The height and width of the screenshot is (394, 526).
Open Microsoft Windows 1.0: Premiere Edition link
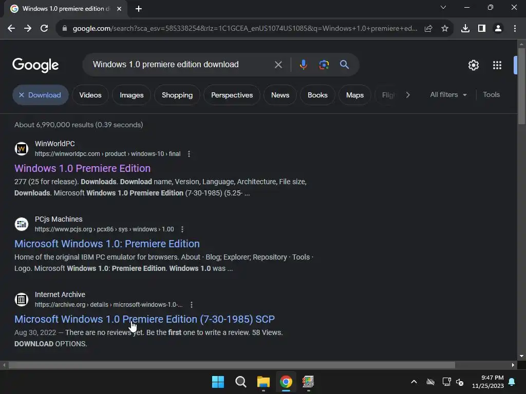(107, 244)
